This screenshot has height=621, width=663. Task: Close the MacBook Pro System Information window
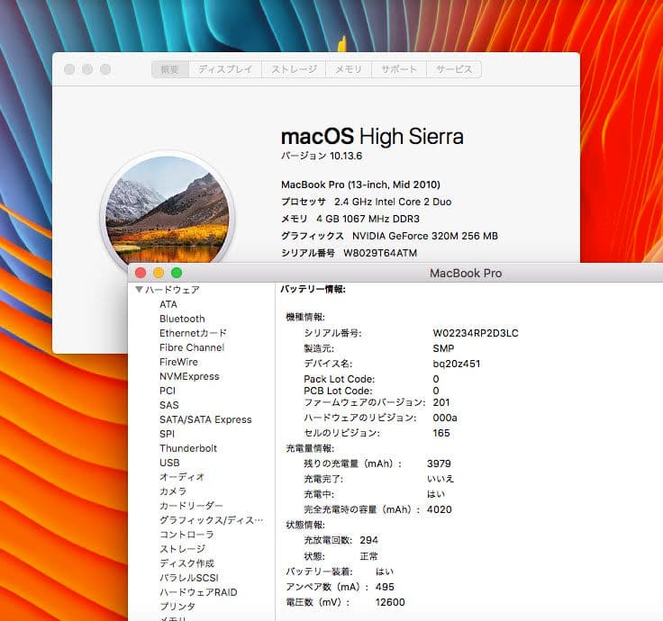point(141,273)
